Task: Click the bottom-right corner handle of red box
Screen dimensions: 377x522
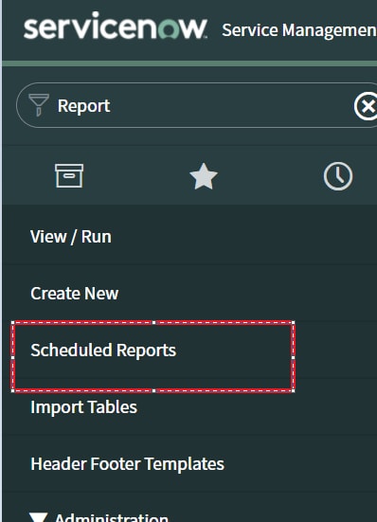Action: 293,391
